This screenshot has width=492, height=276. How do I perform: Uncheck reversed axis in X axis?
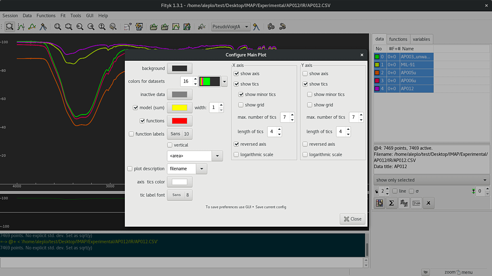[237, 144]
